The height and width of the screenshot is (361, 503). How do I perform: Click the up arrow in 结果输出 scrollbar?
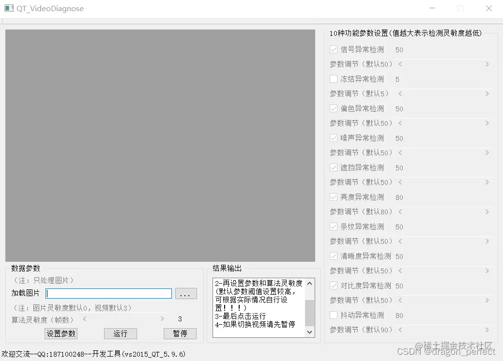click(309, 283)
